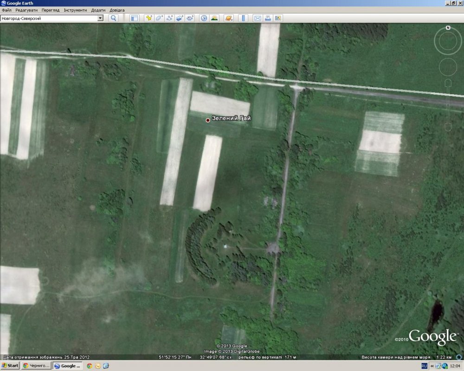Open the Файл menu
This screenshot has width=464, height=371.
tap(6, 10)
